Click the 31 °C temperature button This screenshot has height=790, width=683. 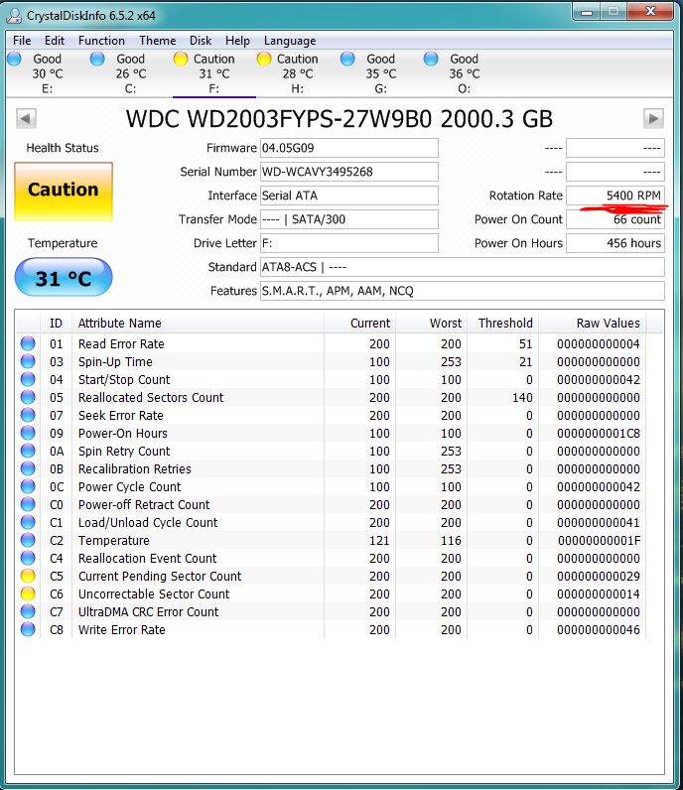pos(64,277)
